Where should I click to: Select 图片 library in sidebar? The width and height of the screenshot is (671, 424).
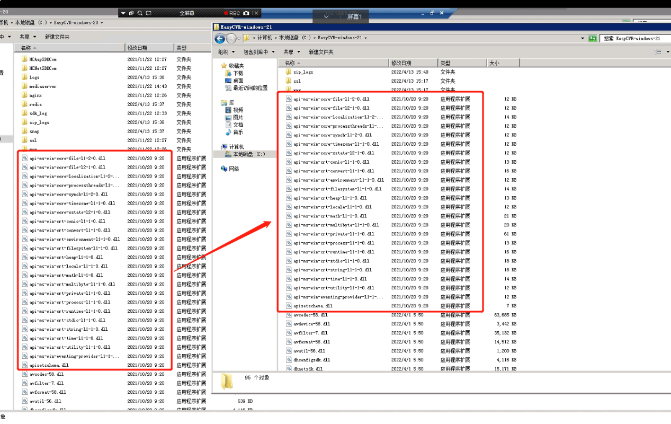pyautogui.click(x=234, y=117)
